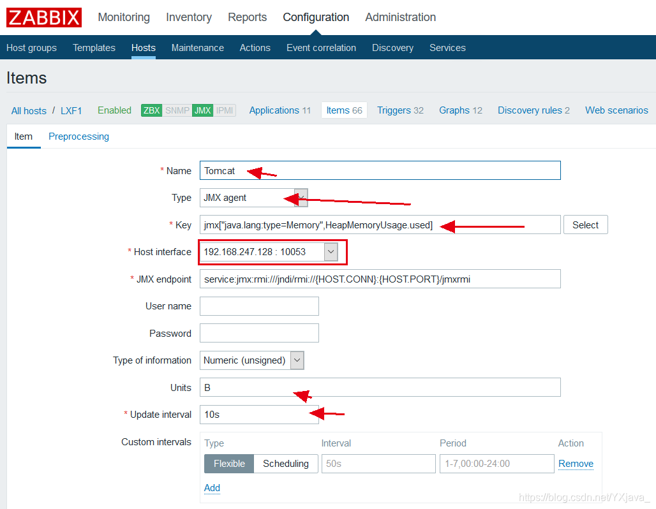This screenshot has width=656, height=509.
Task: Open Items 66 link
Action: (x=345, y=110)
